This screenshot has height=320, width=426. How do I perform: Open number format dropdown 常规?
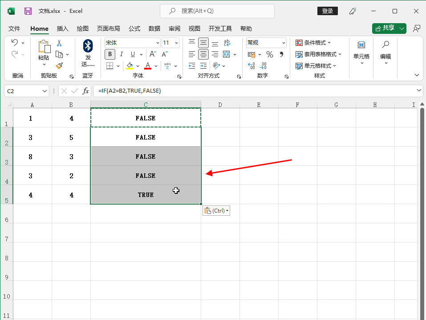(284, 43)
